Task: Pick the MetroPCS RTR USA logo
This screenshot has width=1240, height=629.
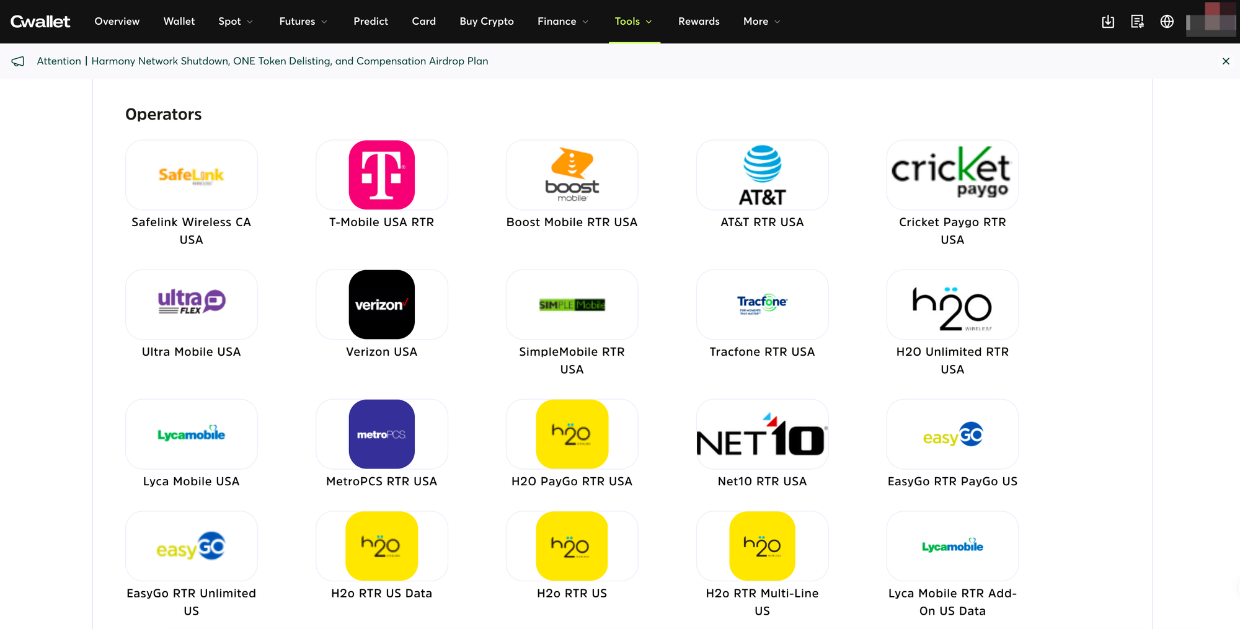Action: [x=382, y=434]
